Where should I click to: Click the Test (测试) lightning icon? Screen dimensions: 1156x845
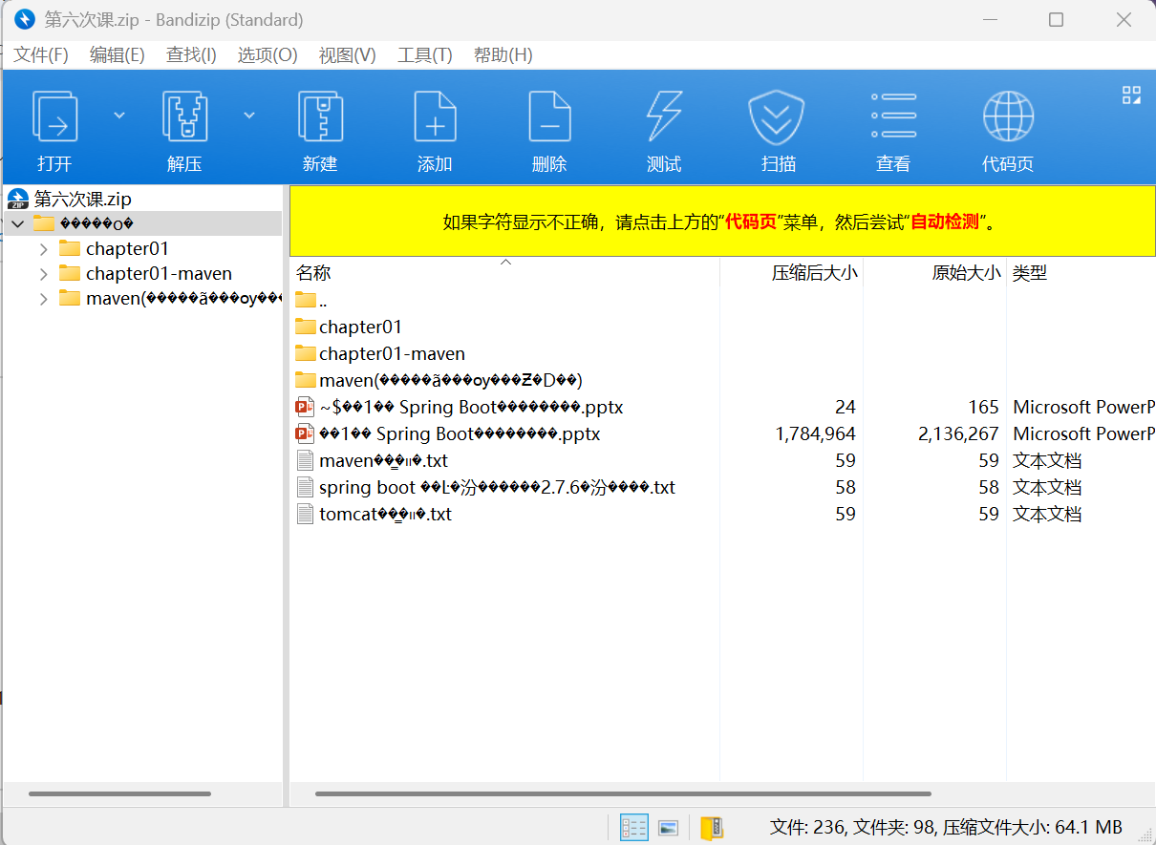tap(664, 116)
